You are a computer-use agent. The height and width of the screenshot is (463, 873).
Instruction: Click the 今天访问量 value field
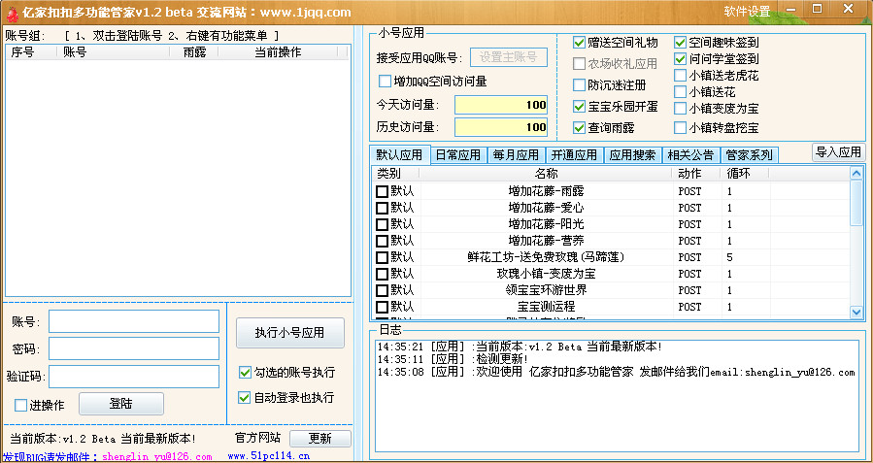point(501,105)
